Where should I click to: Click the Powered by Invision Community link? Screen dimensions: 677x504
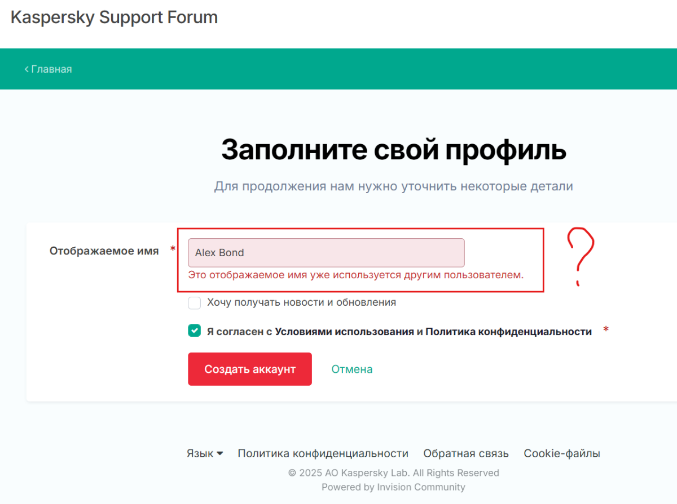click(x=393, y=487)
